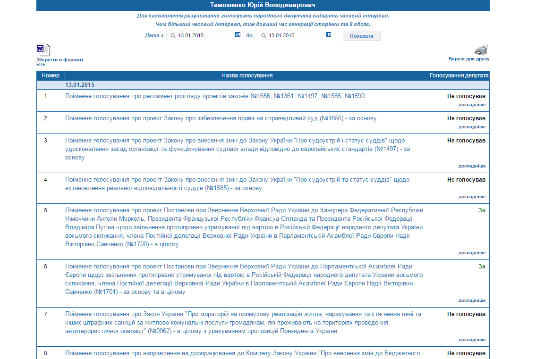This screenshot has height=359, width=544.
Task: Show докладніше details for vote 1
Action: coord(471,105)
